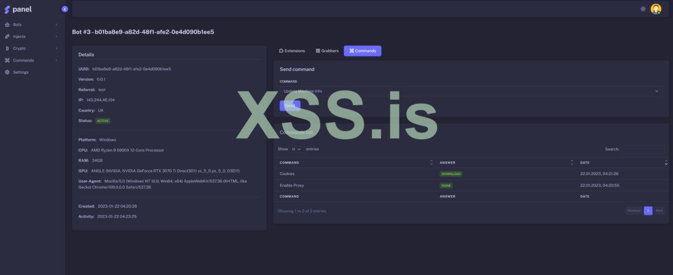Viewport: 673px width, 275px height.
Task: Open the Show entries count dropdown
Action: tap(297, 149)
